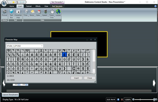158x102 pixels.
Task: Click the 1,000% zoom level box
Action: point(128,99)
